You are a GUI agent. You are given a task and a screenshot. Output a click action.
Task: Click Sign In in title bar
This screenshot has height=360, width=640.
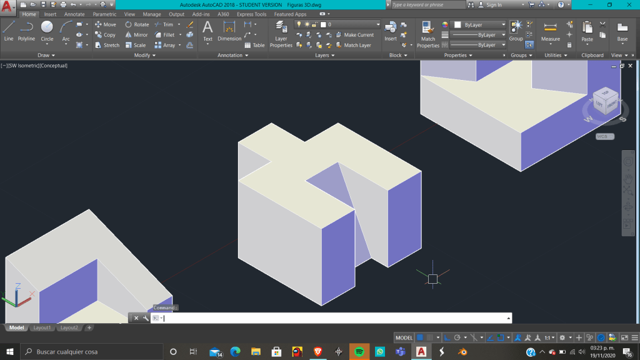[494, 5]
